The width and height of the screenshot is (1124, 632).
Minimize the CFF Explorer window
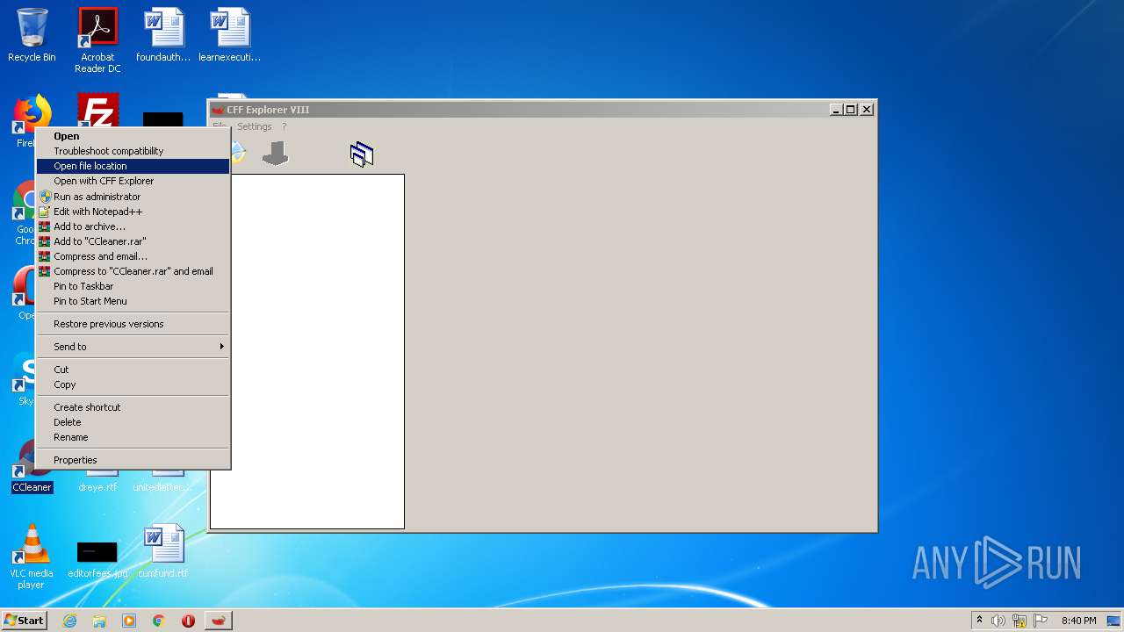pyautogui.click(x=836, y=110)
